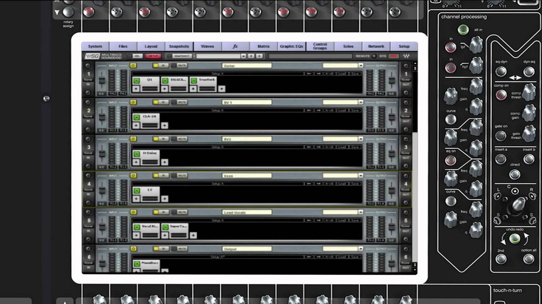Screen dimensions: 542x304
Task: Click the green undo-redo button
Action: coord(515,239)
